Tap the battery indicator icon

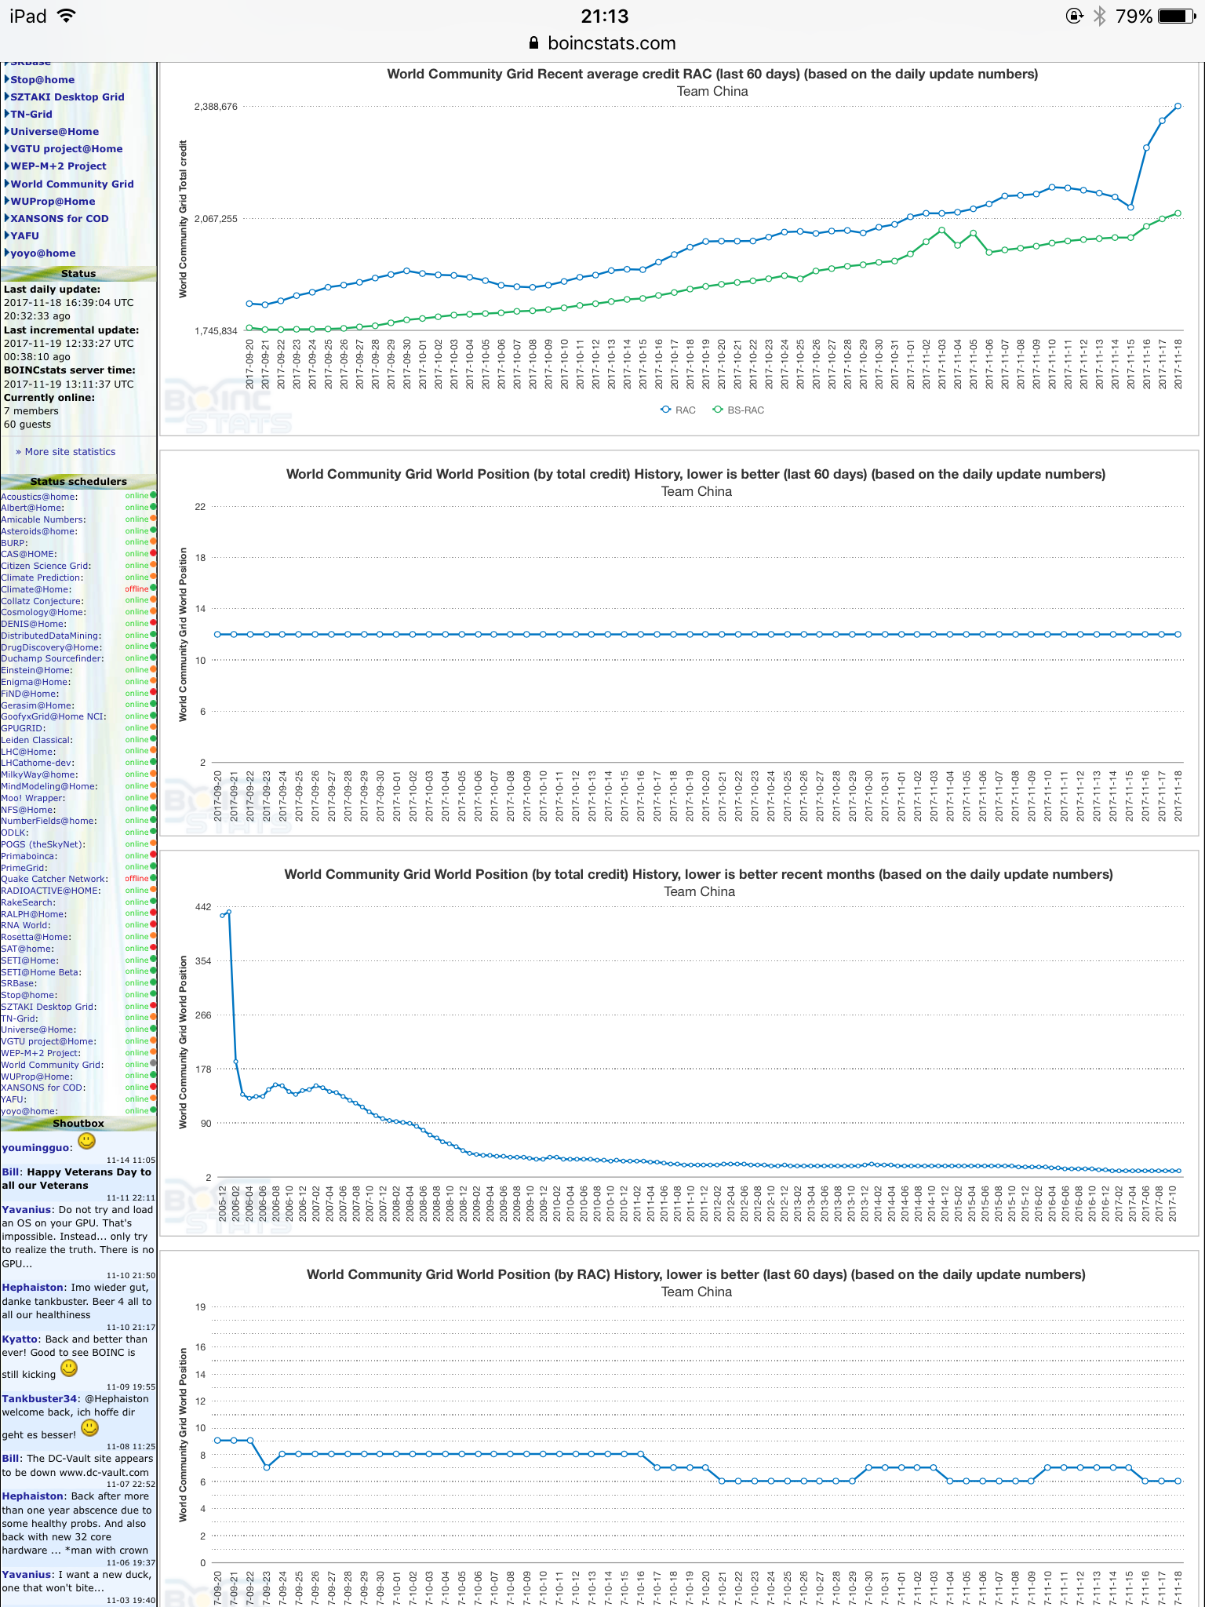pos(1177,16)
